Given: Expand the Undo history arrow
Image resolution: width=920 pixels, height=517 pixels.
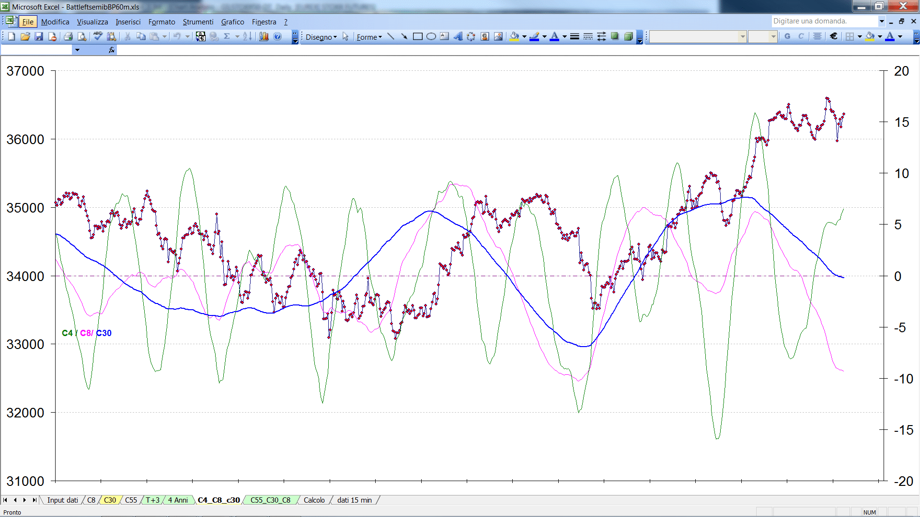Looking at the screenshot, I should coord(187,36).
